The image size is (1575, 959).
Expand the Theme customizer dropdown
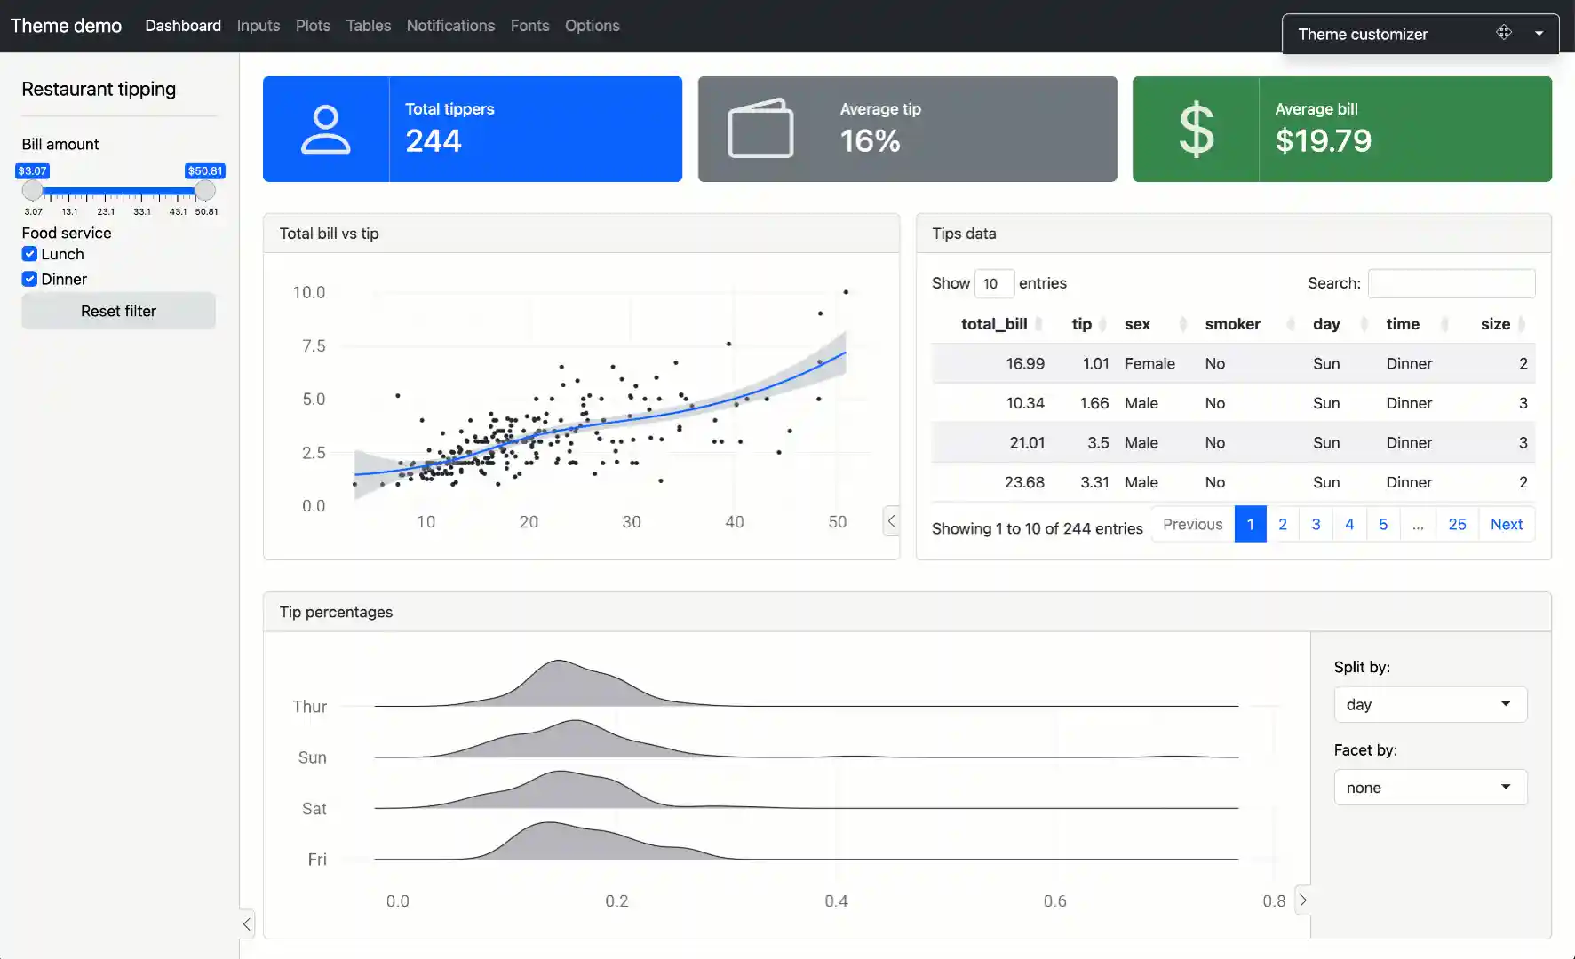click(x=1539, y=33)
